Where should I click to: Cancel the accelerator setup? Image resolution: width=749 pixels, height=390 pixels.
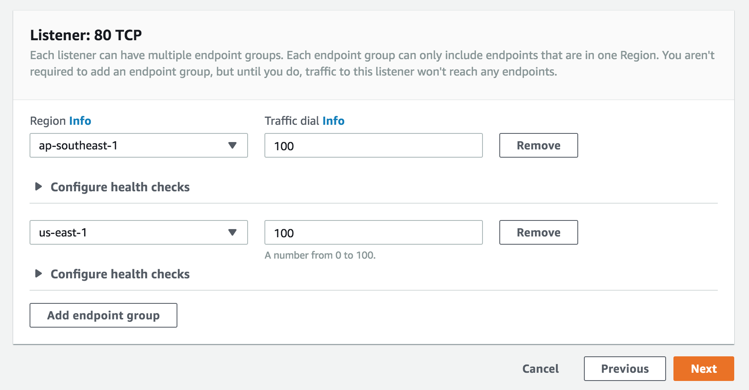[x=540, y=369]
